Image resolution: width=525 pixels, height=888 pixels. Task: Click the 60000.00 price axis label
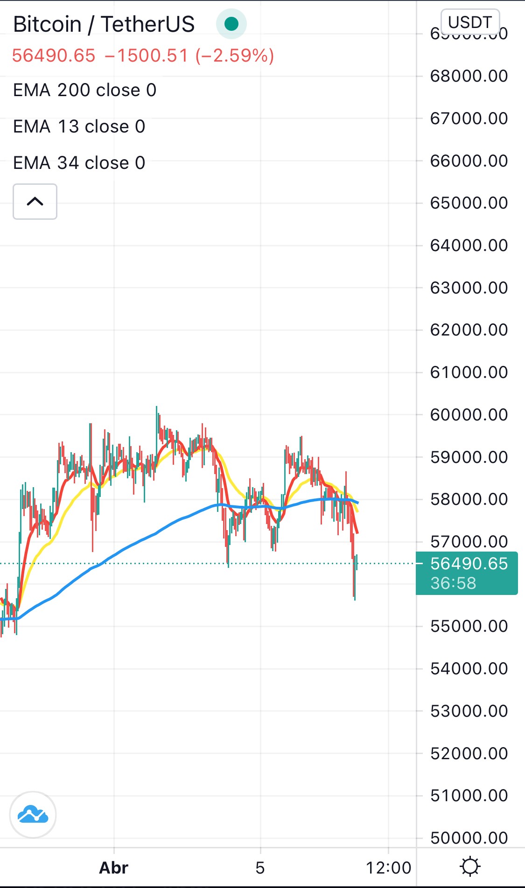click(469, 414)
